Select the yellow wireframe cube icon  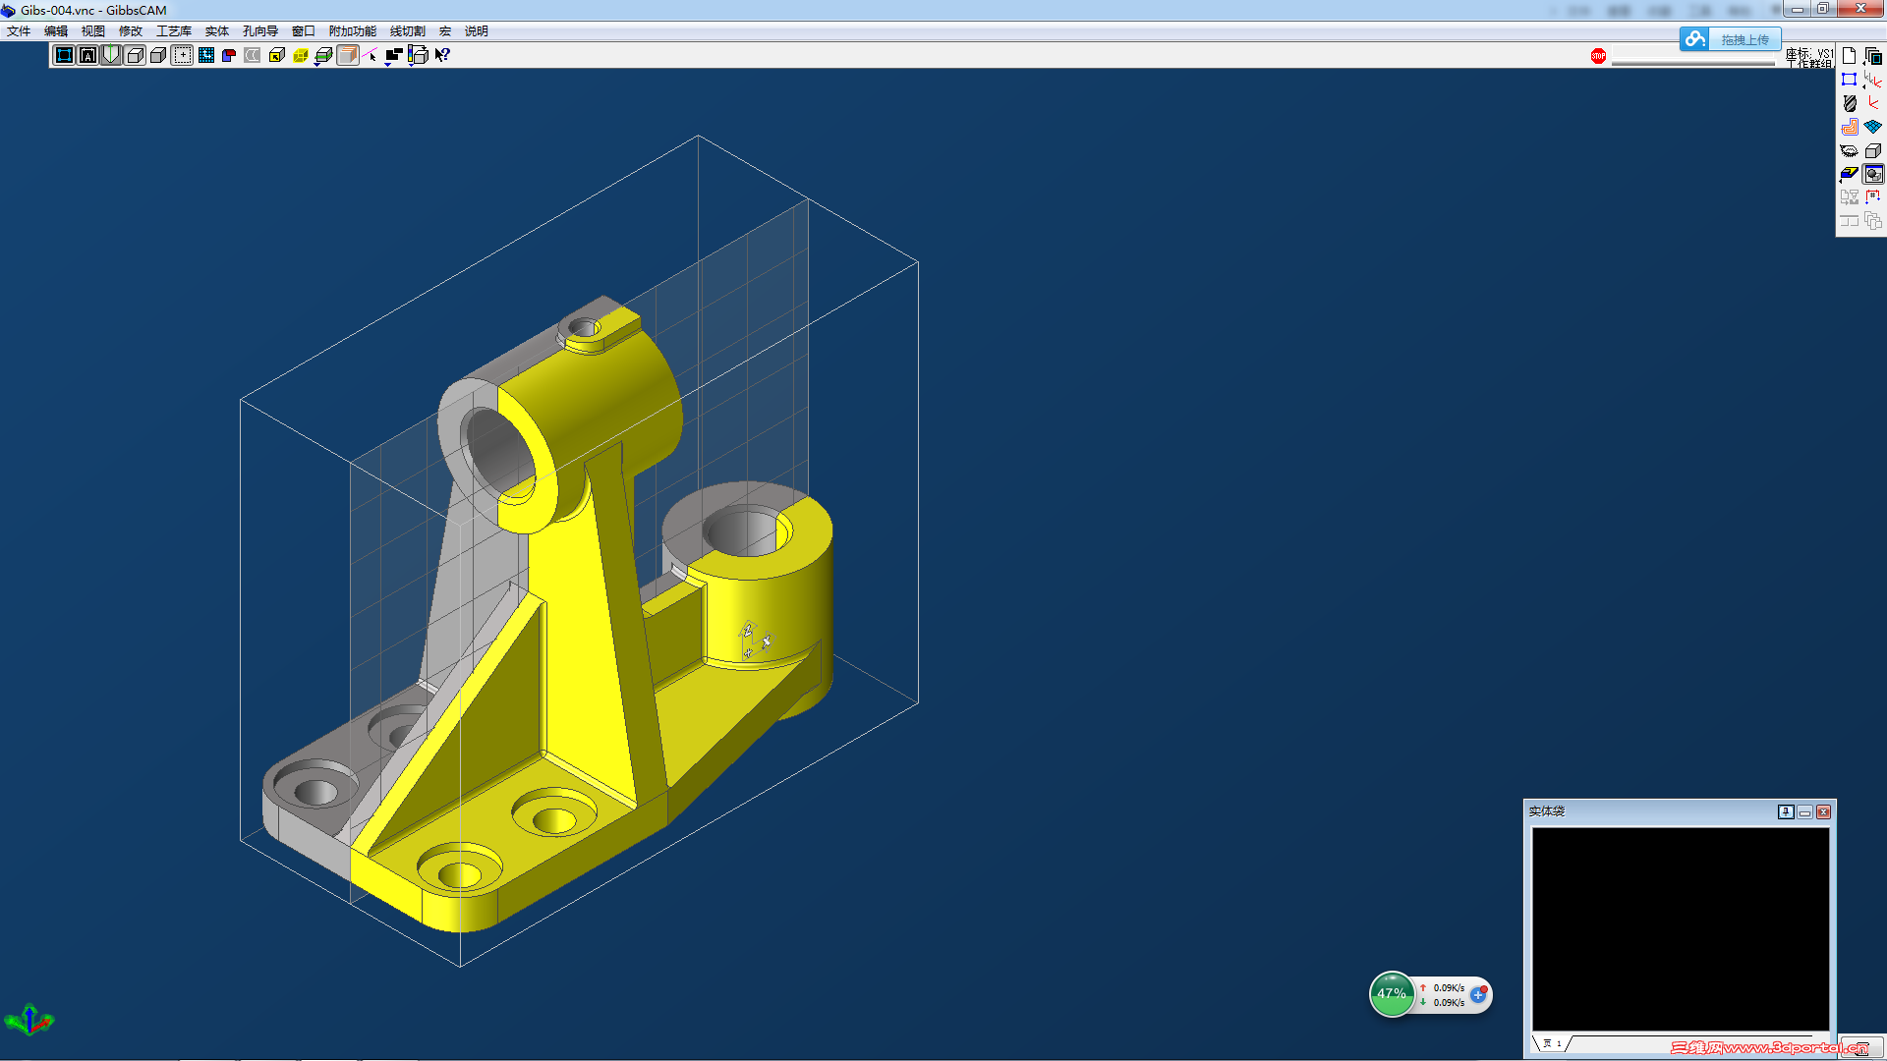(x=300, y=55)
